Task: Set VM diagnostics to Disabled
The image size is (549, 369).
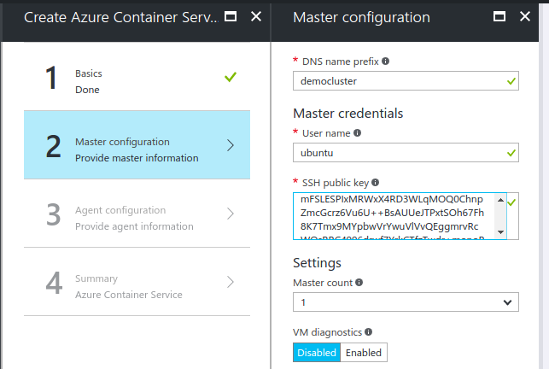Action: [x=317, y=353]
